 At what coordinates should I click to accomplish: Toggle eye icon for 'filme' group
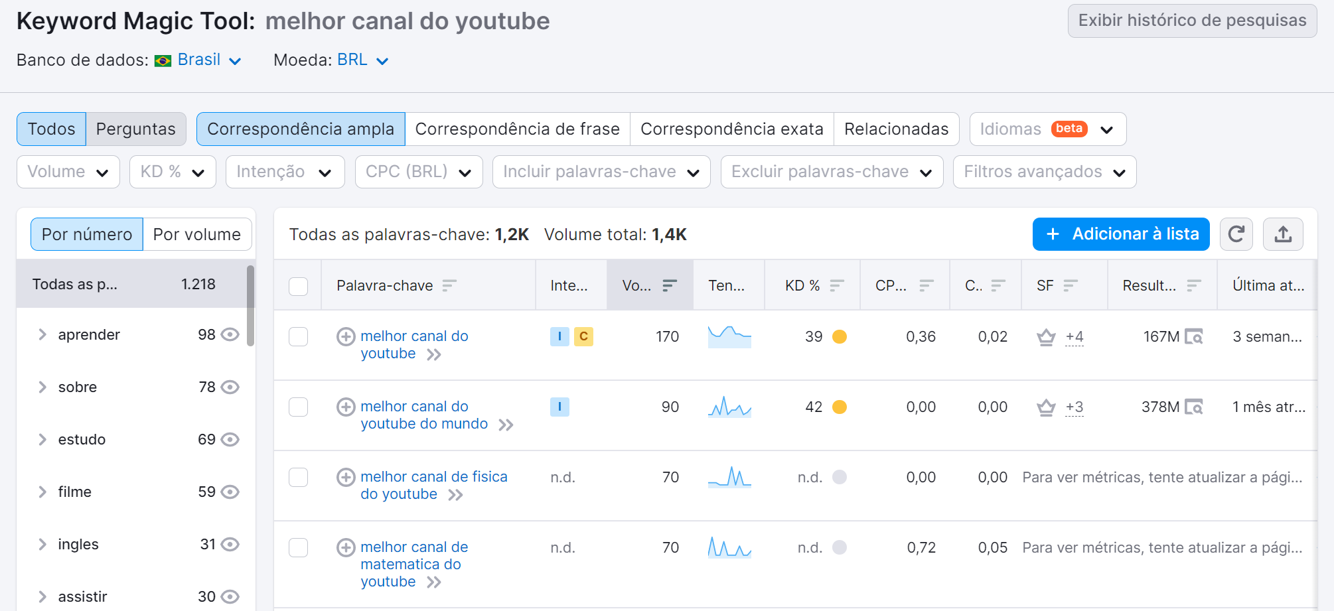(x=230, y=492)
